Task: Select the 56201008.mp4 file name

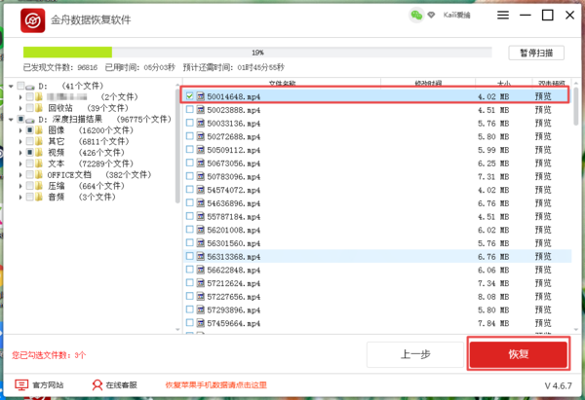Action: coord(234,230)
